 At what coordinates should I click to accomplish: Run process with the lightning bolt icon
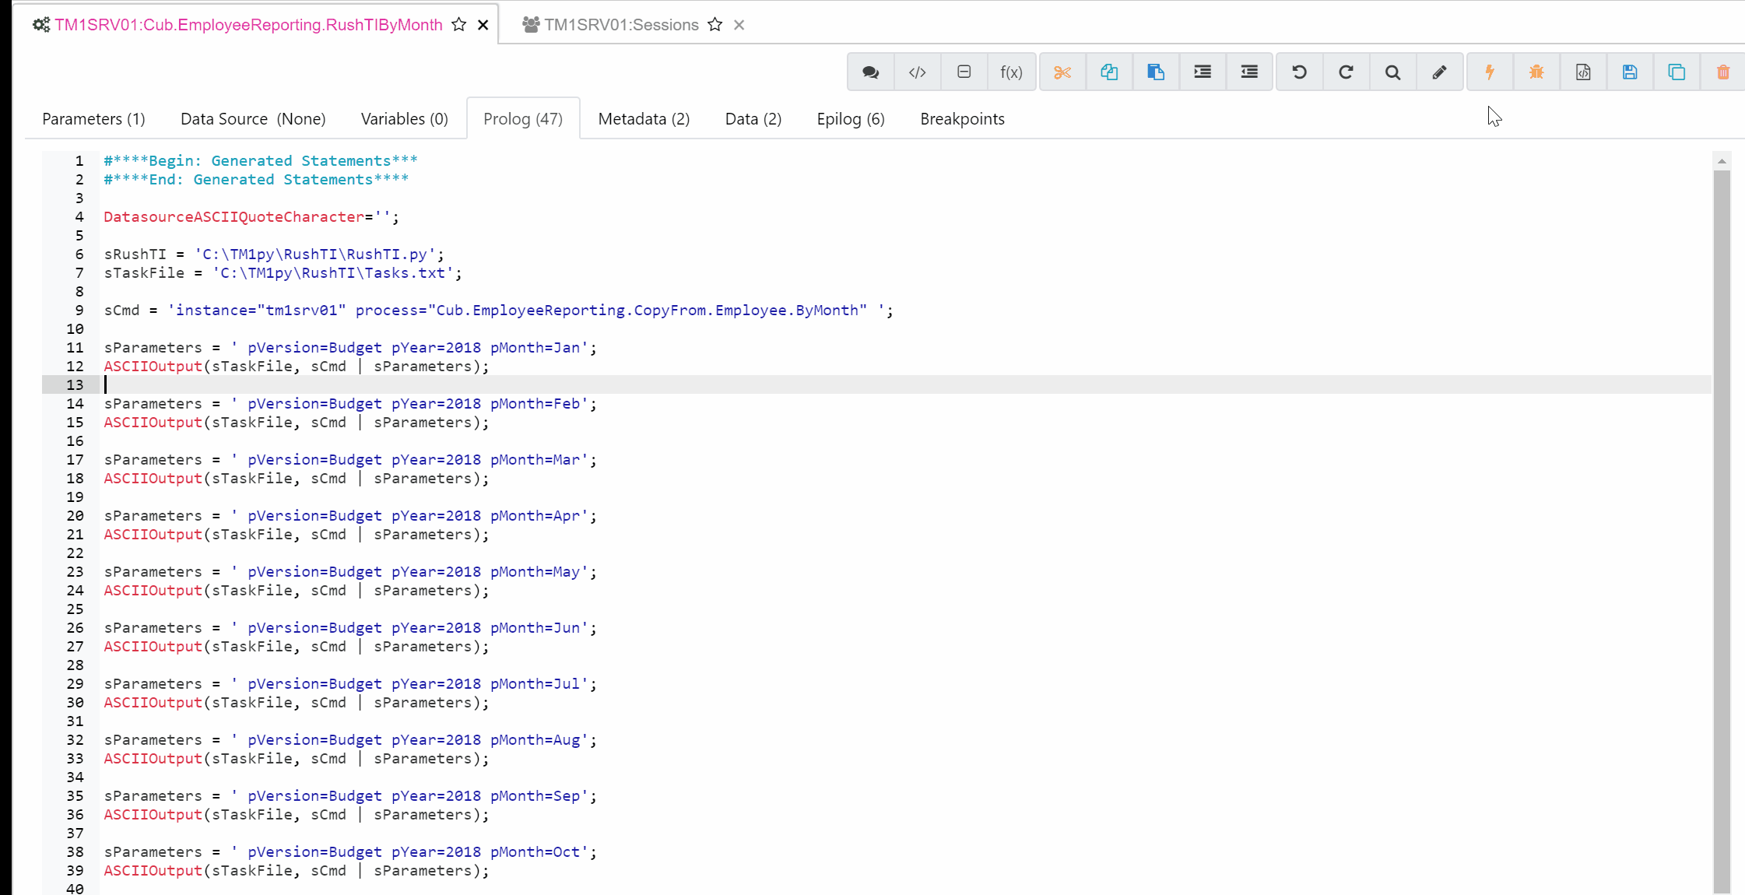click(x=1490, y=72)
